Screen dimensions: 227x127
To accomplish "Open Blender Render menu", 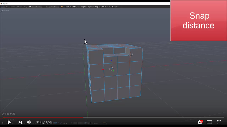I will (13, 7).
